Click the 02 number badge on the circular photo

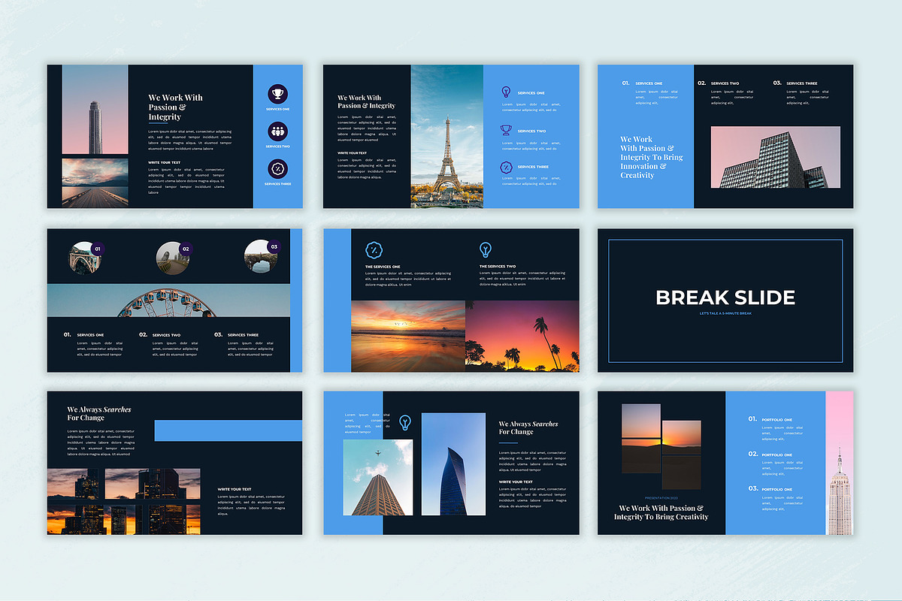tap(186, 249)
